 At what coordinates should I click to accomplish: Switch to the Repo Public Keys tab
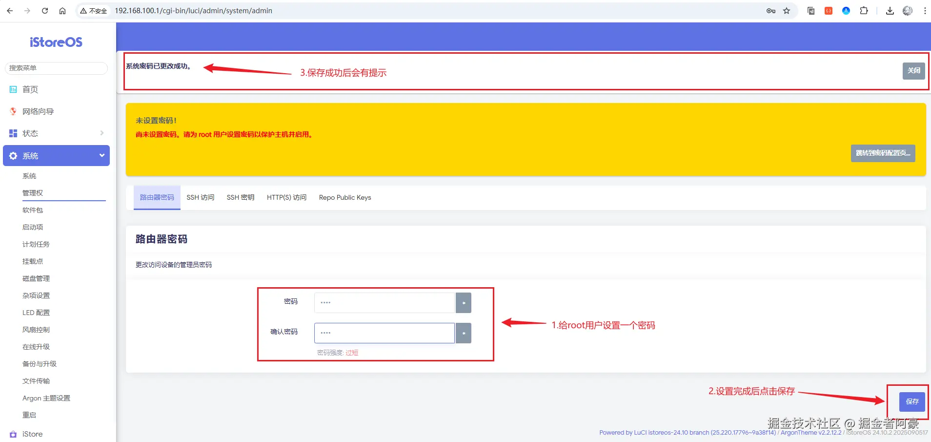pyautogui.click(x=345, y=197)
